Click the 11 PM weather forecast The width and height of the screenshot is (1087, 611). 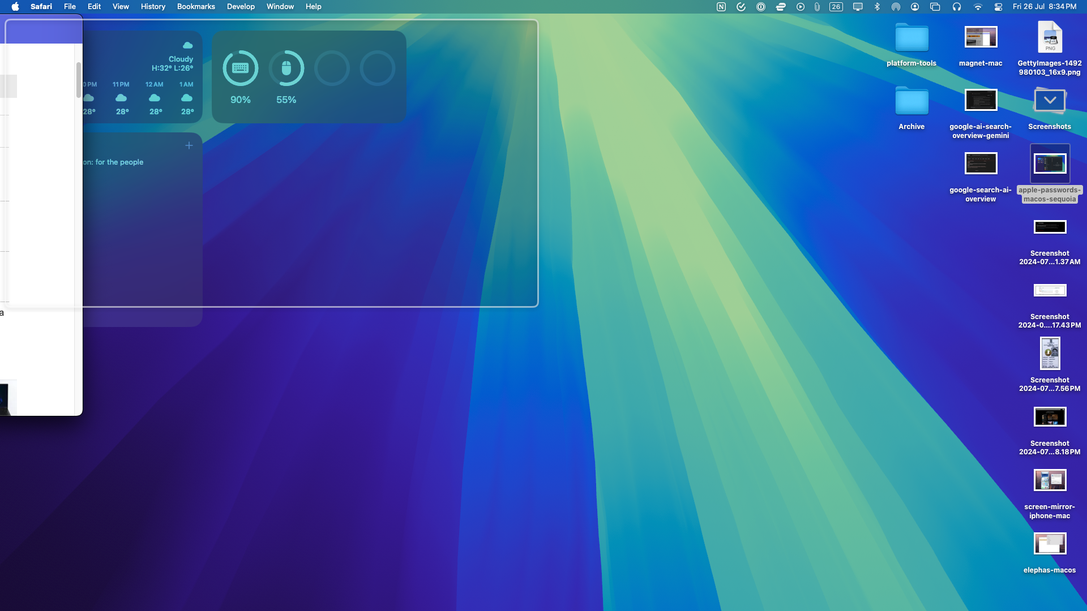coord(121,98)
